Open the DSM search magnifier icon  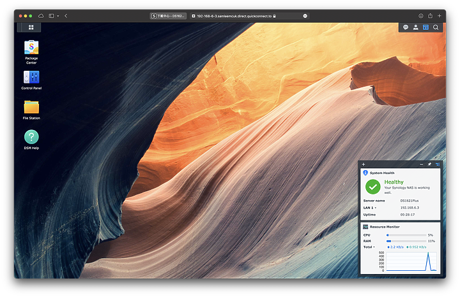pos(436,27)
